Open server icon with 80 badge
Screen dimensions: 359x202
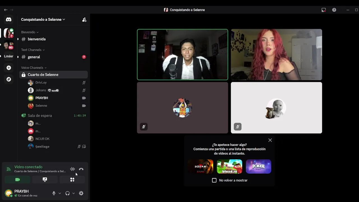click(9, 45)
